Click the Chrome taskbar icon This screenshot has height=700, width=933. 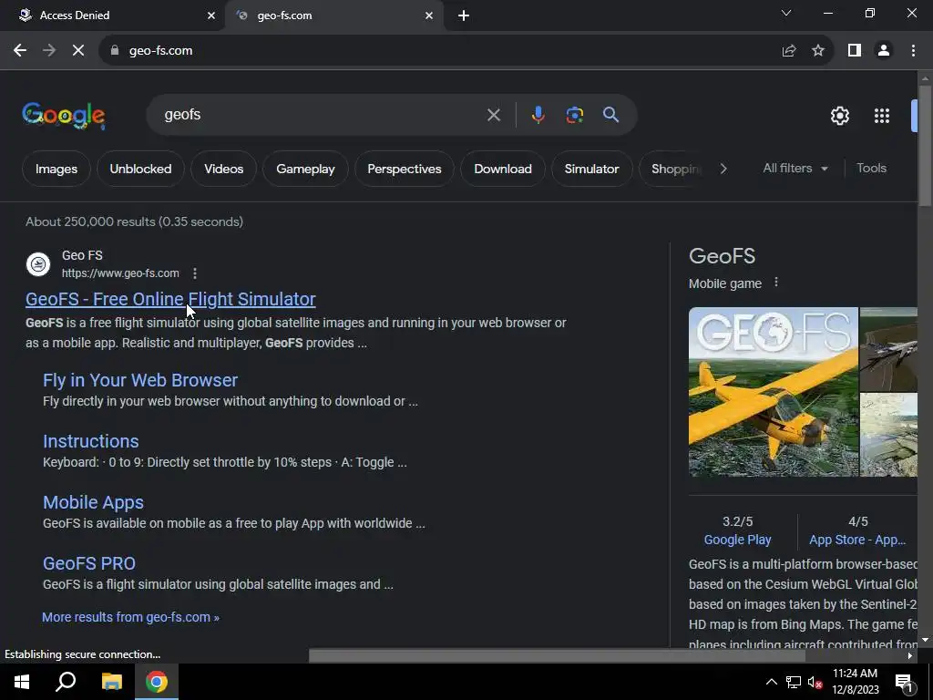(157, 682)
